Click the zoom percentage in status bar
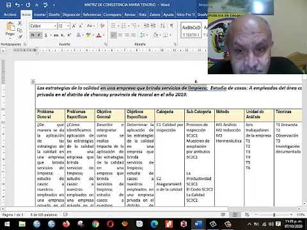Viewport: 307px width, 230px height. pyautogui.click(x=301, y=215)
